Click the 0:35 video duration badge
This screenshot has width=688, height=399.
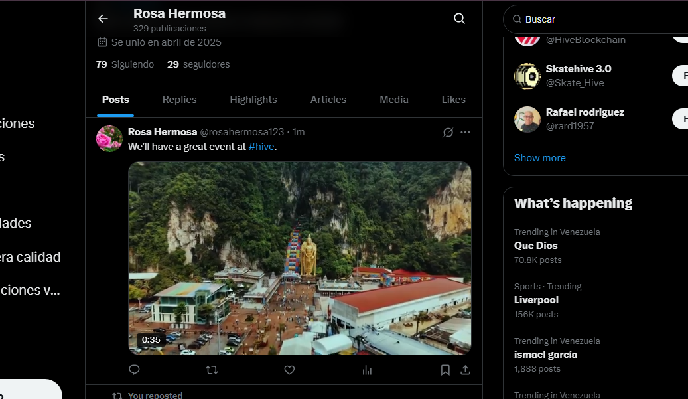click(x=151, y=339)
